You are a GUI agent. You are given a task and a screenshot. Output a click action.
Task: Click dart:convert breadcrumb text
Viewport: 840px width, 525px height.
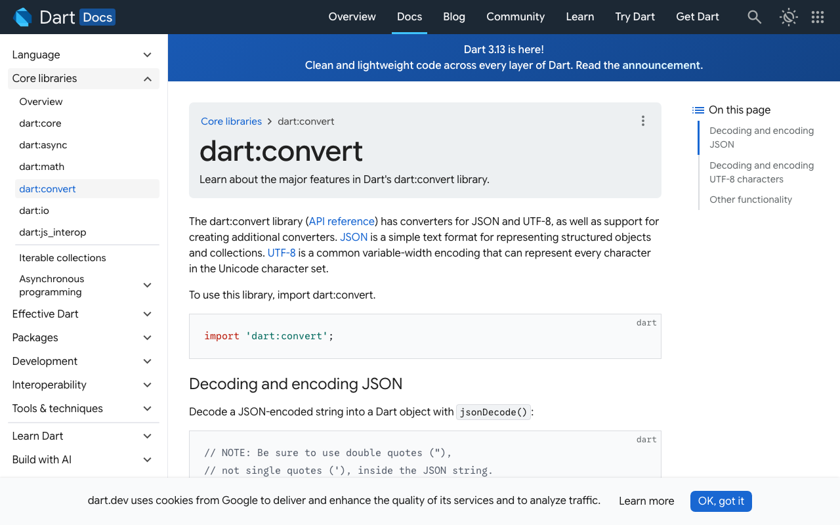point(306,121)
